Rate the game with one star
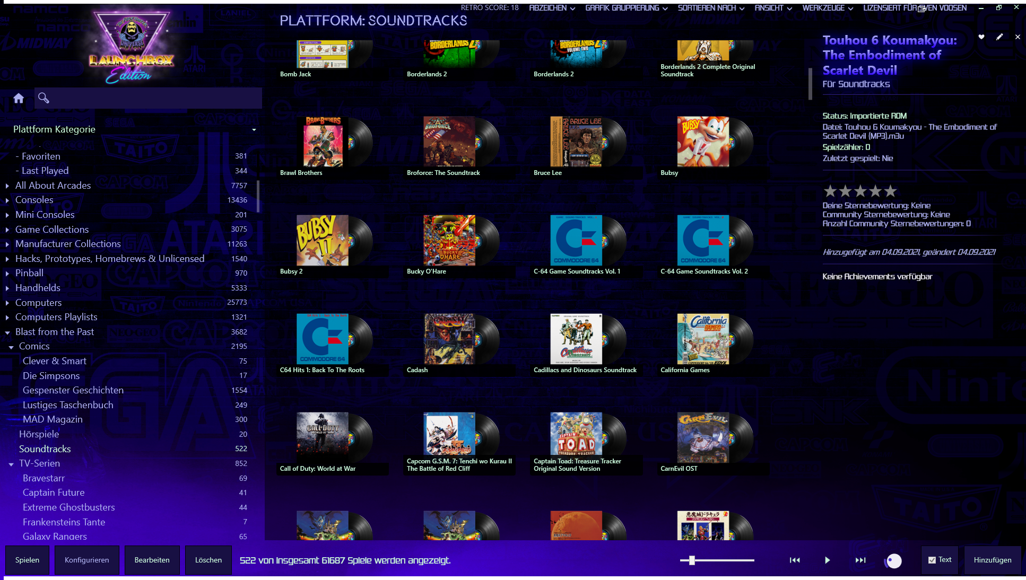Screen dimensions: 1026x580 tap(830, 191)
